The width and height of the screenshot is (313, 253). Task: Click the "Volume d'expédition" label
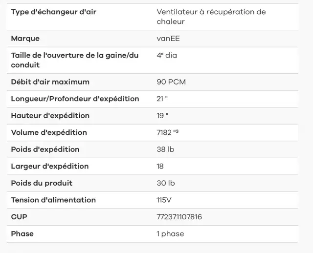click(49, 132)
